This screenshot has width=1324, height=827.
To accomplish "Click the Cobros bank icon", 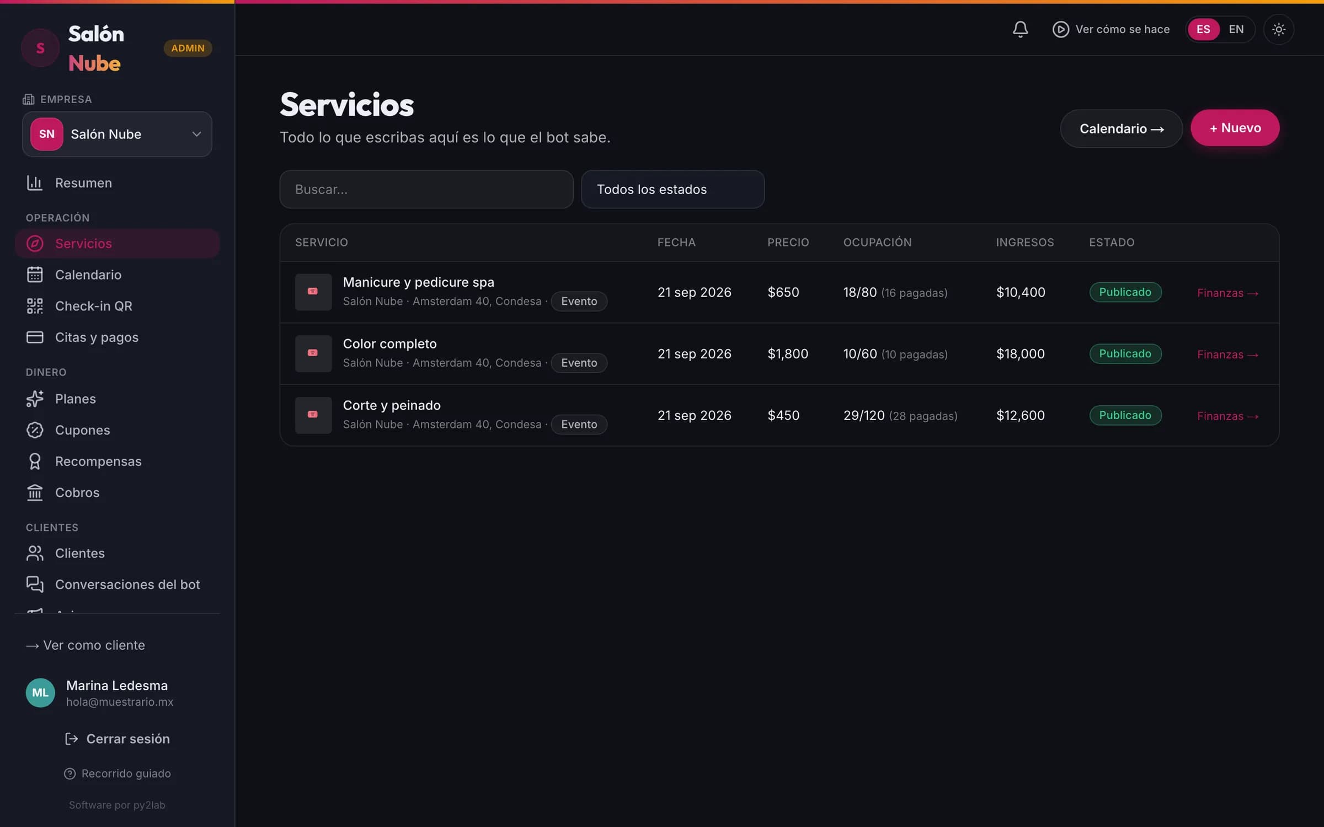I will (x=35, y=492).
